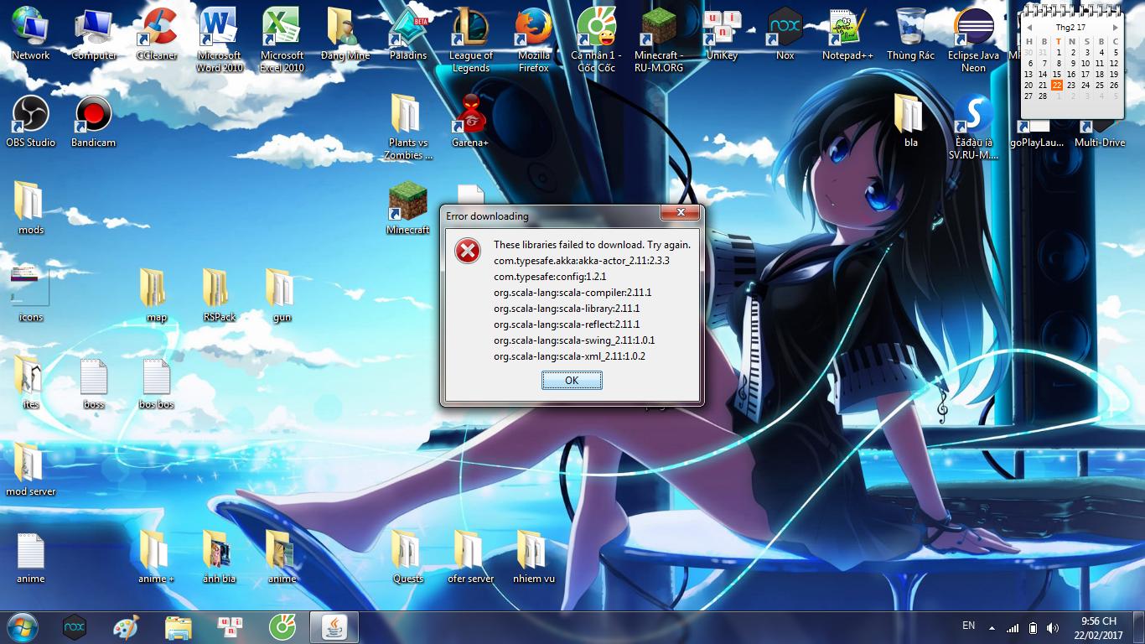
Task: Select the bos bos text file
Action: click(x=157, y=383)
